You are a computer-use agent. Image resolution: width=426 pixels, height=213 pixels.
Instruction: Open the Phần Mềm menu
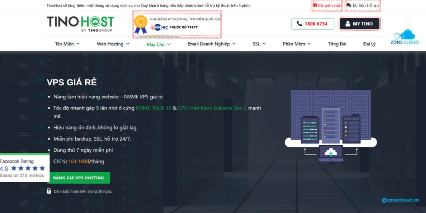coord(297,44)
